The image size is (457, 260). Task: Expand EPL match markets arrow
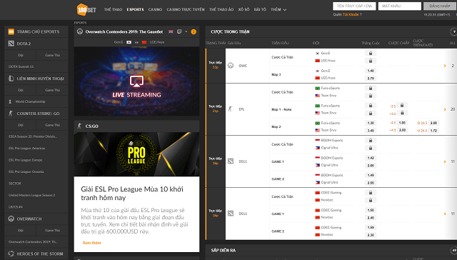(445, 109)
